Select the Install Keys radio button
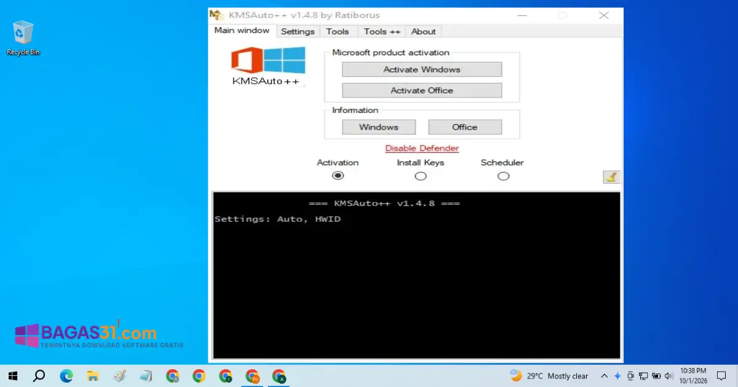Viewport: 738px width, 387px height. [x=421, y=176]
